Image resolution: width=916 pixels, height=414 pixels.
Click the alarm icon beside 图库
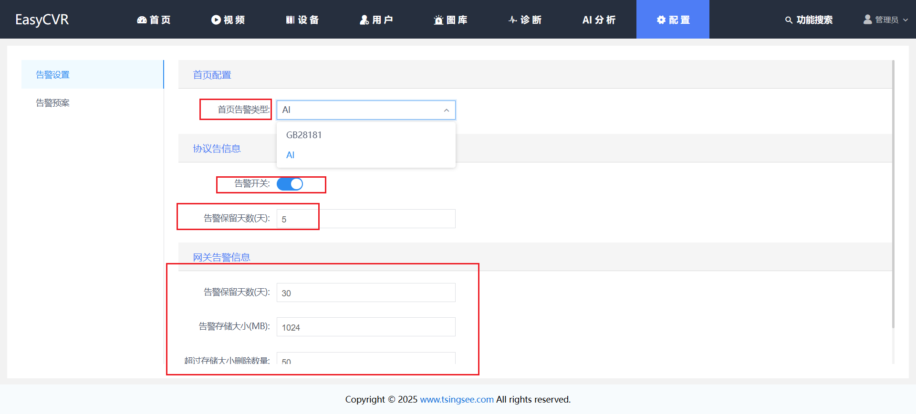(438, 20)
